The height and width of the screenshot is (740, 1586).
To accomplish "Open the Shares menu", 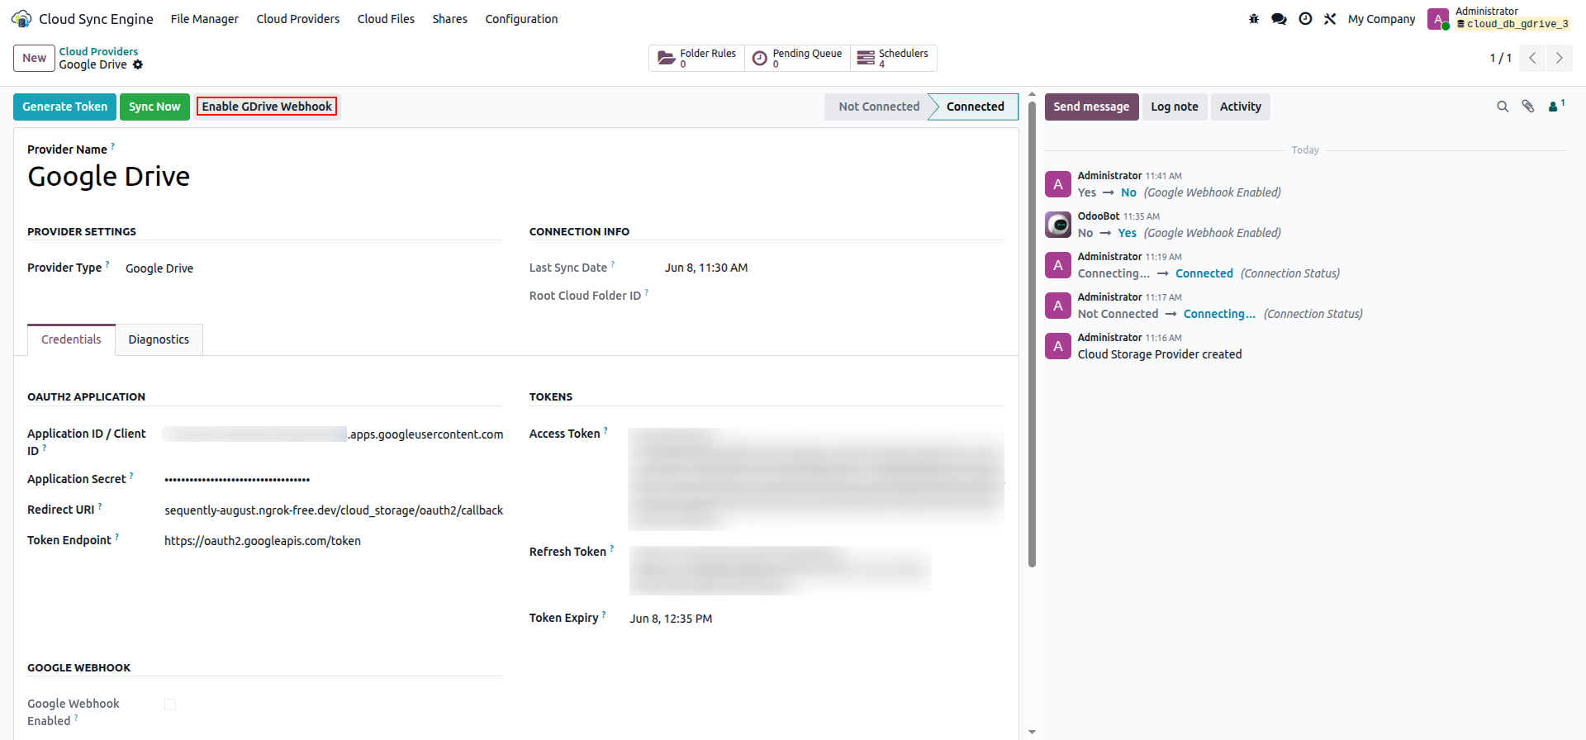I will [x=449, y=19].
